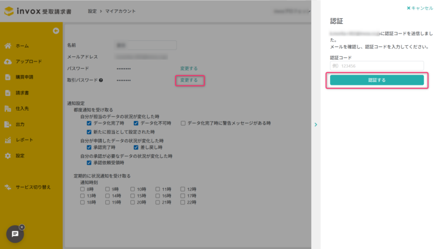The image size is (446, 249).
Task: Click the アップロード cloud icon
Action: pos(8,61)
